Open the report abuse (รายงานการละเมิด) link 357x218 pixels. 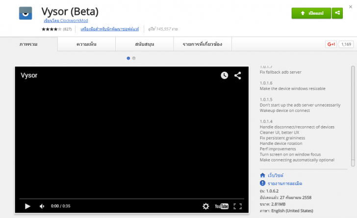[285, 183]
